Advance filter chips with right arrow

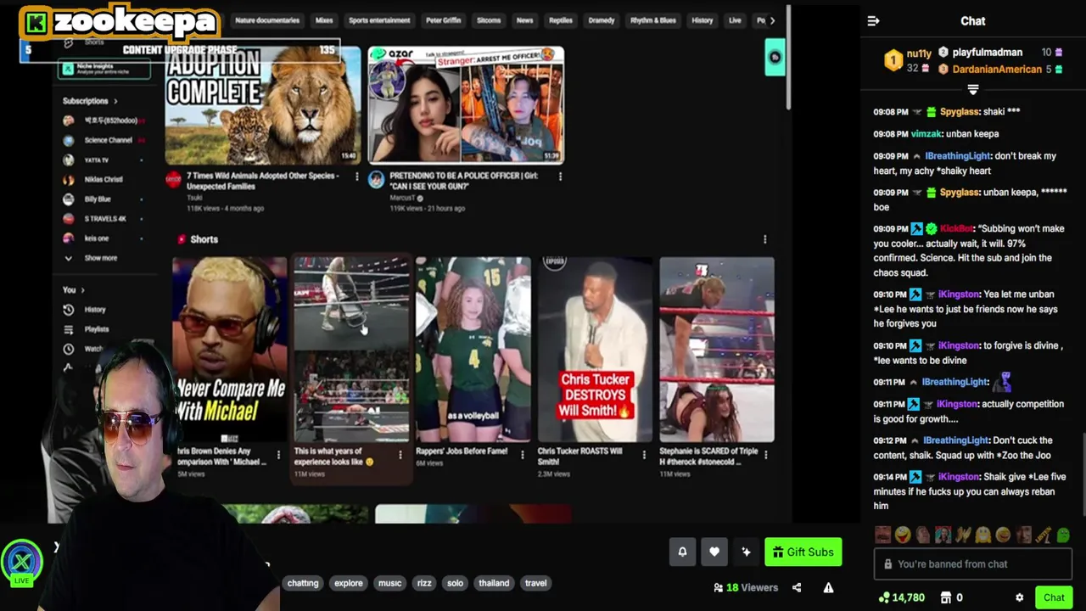click(772, 20)
